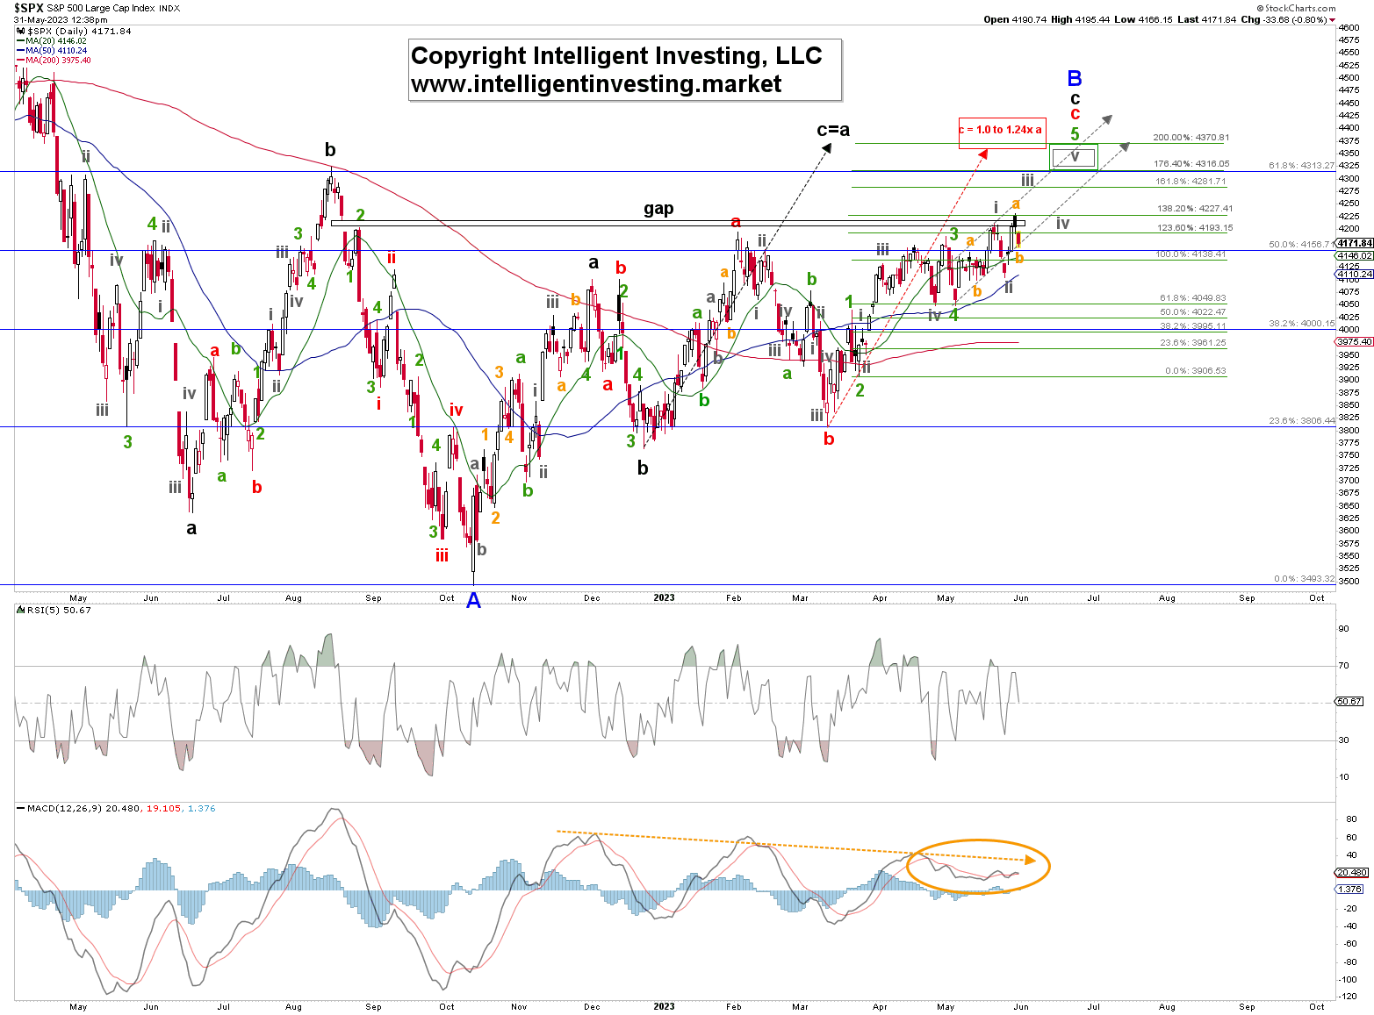This screenshot has width=1374, height=1015.
Task: Click the 31-May-2023 12:38pm timestamp
Action: pos(61,19)
